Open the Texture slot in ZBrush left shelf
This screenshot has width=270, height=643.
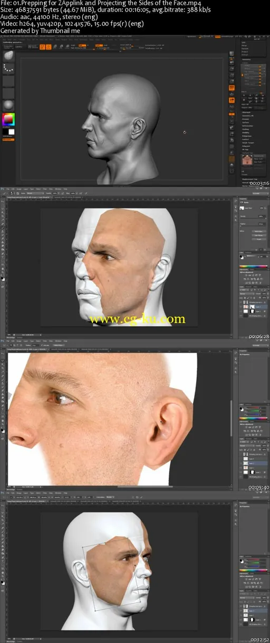click(8, 93)
